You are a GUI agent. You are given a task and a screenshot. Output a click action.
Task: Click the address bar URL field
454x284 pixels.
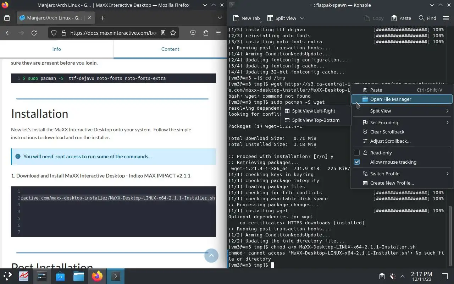(x=113, y=33)
